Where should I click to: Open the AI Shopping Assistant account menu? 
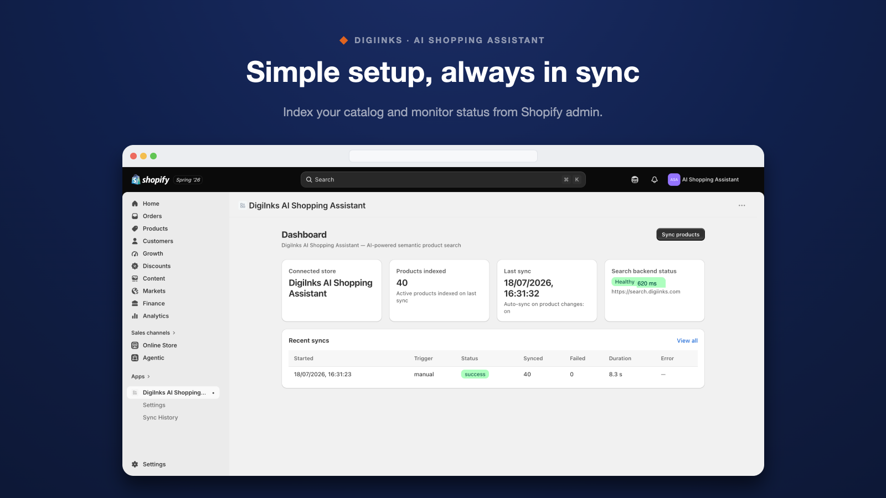click(x=703, y=180)
